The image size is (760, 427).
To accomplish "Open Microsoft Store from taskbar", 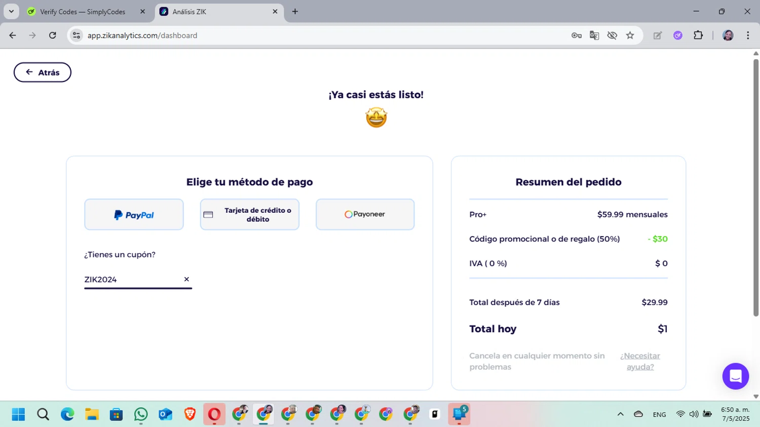I will click(117, 414).
